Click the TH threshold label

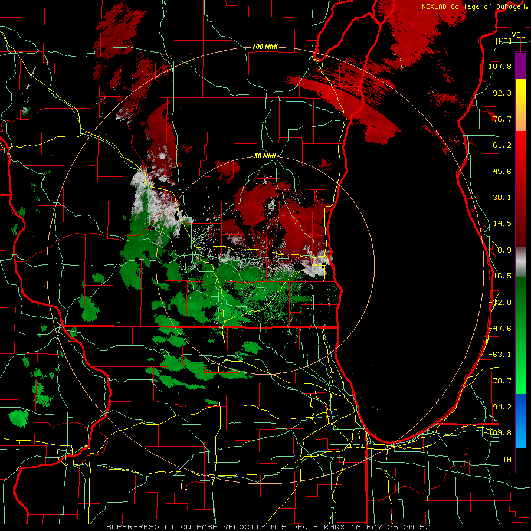507,460
